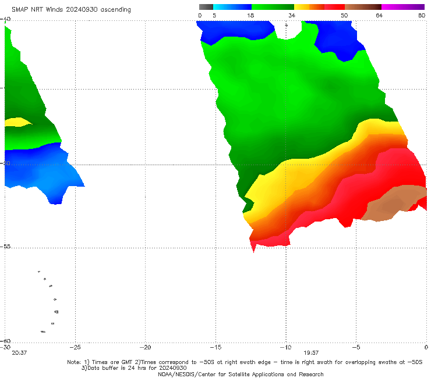Click the color bar label '50'
The width and height of the screenshot is (431, 378).
[x=344, y=15]
